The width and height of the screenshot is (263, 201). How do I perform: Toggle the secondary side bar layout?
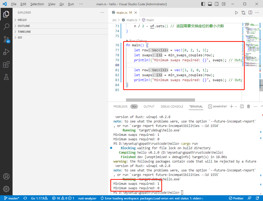pyautogui.click(x=217, y=4)
